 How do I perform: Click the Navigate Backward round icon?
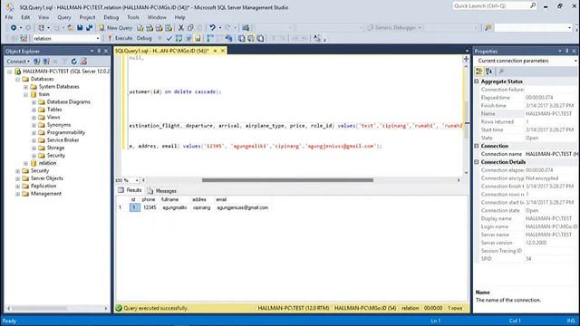pyautogui.click(x=14, y=28)
